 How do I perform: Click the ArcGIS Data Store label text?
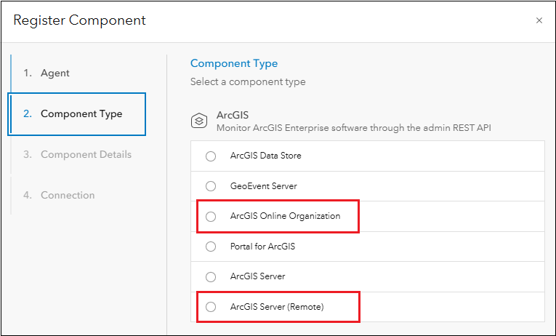pyautogui.click(x=265, y=156)
